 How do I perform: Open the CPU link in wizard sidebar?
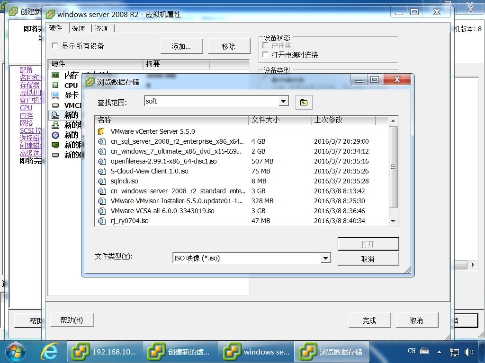point(26,108)
